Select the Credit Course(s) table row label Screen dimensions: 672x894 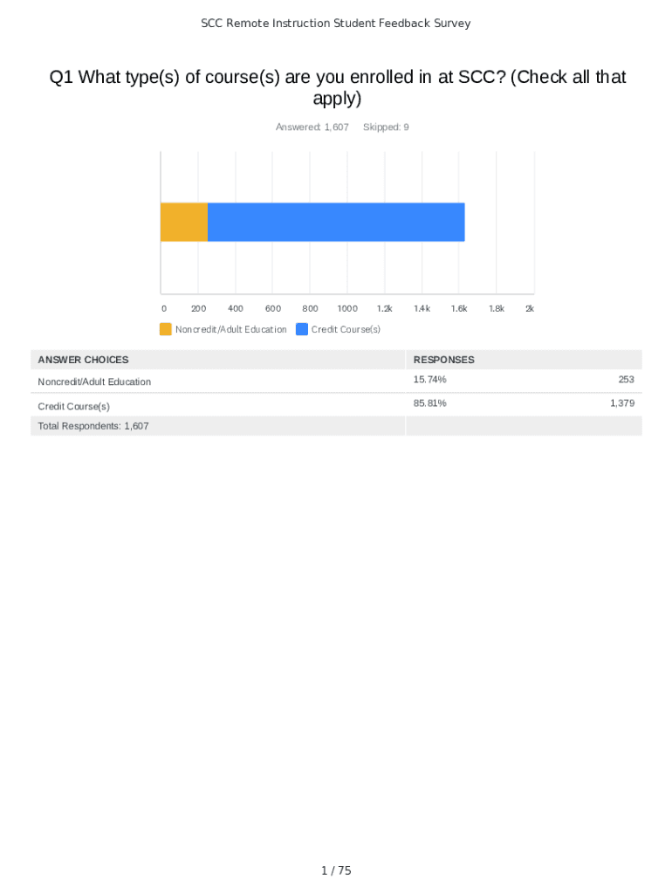[73, 406]
